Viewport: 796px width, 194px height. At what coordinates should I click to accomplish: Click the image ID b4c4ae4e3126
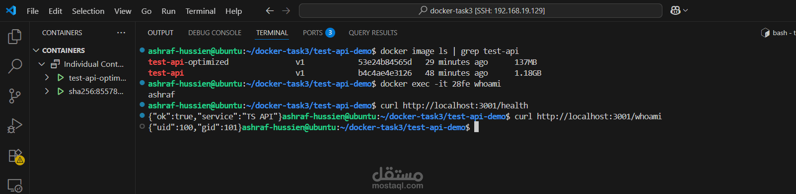(385, 73)
